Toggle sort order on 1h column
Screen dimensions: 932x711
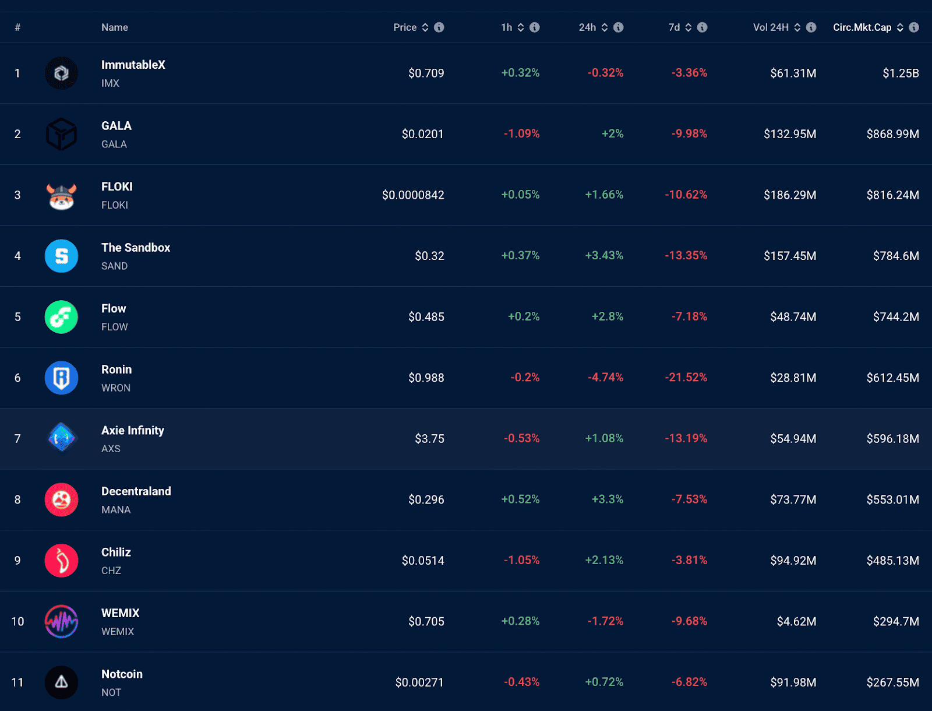tap(521, 27)
